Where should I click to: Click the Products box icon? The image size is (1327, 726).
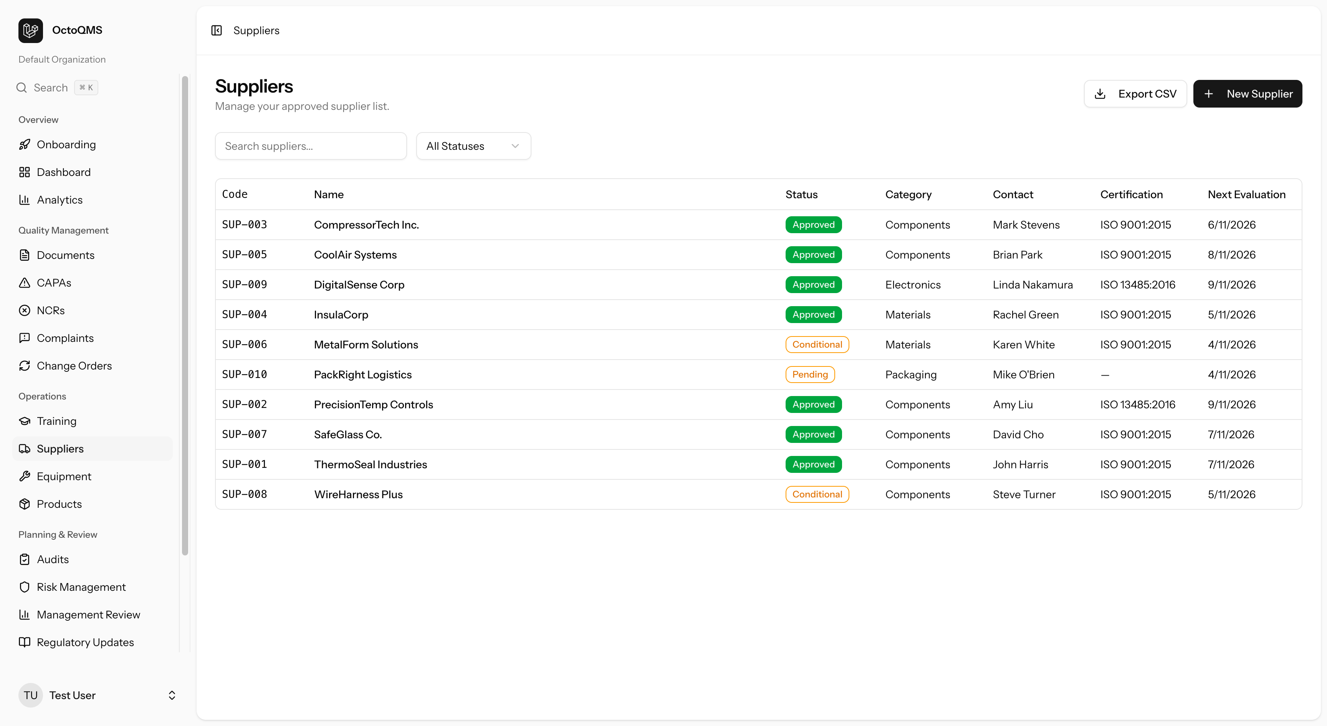tap(24, 504)
